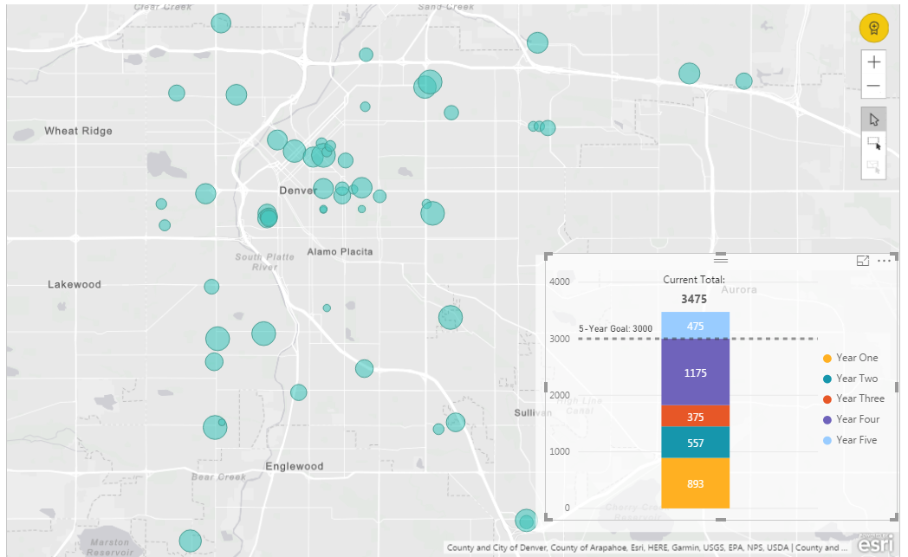Choose the rectangle selection tool
The image size is (908, 557).
pos(874,143)
